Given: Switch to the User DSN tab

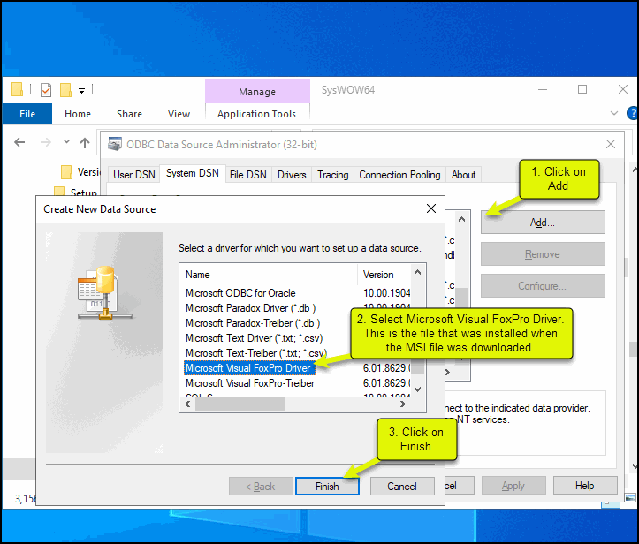Looking at the screenshot, I should 134,175.
